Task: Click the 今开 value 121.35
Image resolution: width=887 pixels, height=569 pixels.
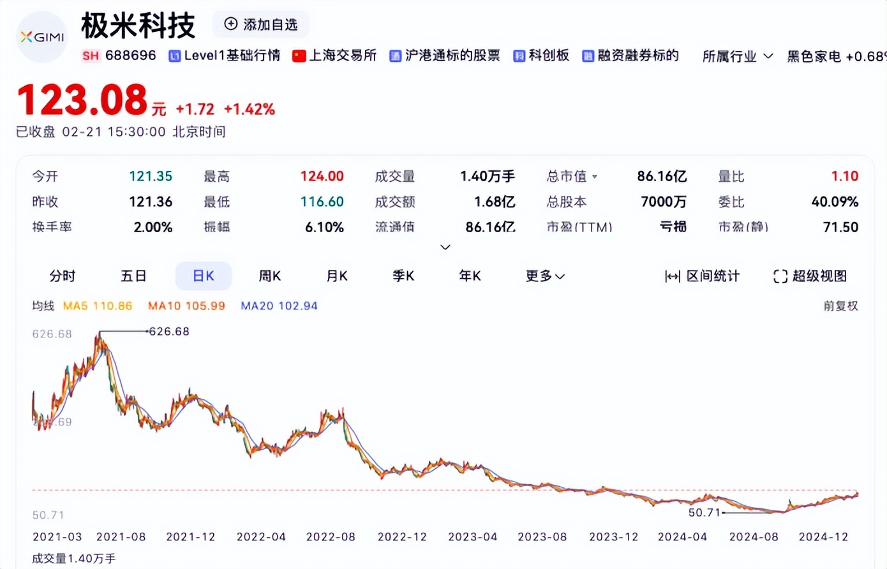Action: 151,177
